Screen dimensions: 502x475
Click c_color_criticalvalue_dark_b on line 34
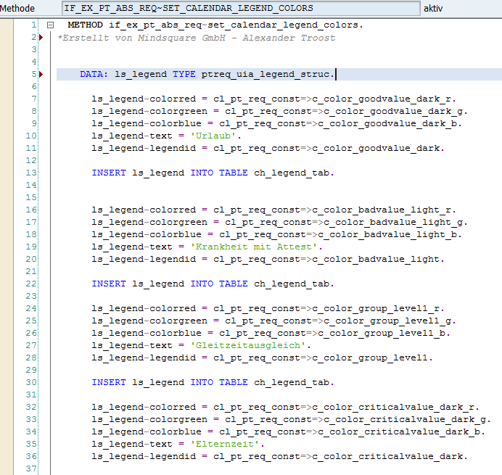[399, 431]
